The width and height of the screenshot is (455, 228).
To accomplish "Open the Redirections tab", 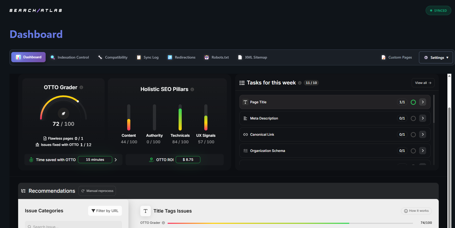I will pyautogui.click(x=181, y=57).
